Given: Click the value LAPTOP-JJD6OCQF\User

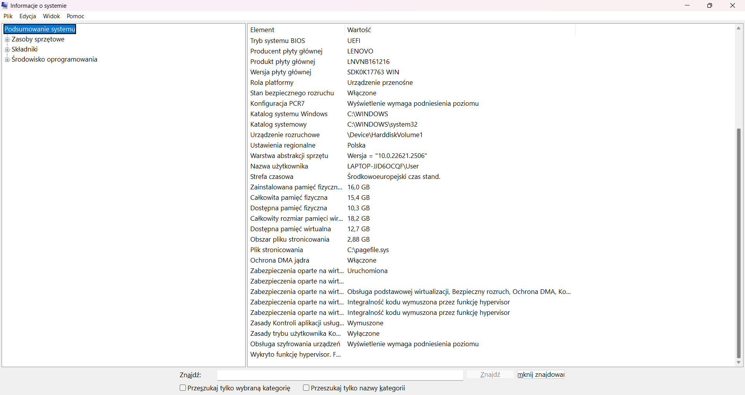Looking at the screenshot, I should (383, 166).
